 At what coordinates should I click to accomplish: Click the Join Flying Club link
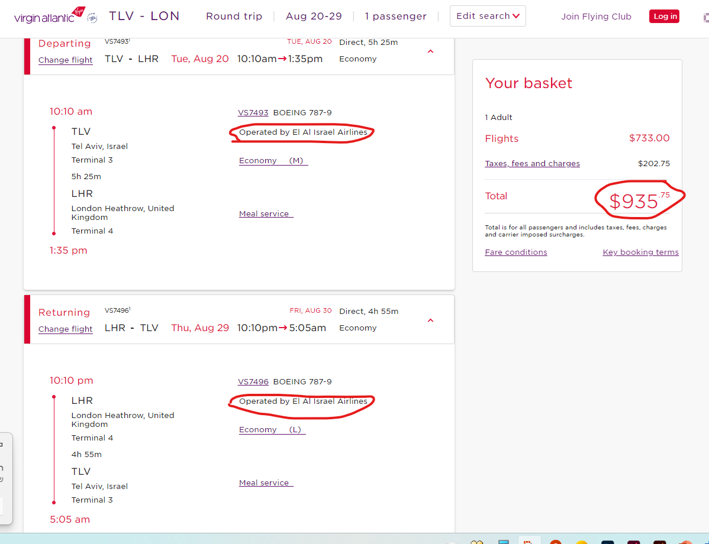point(596,17)
